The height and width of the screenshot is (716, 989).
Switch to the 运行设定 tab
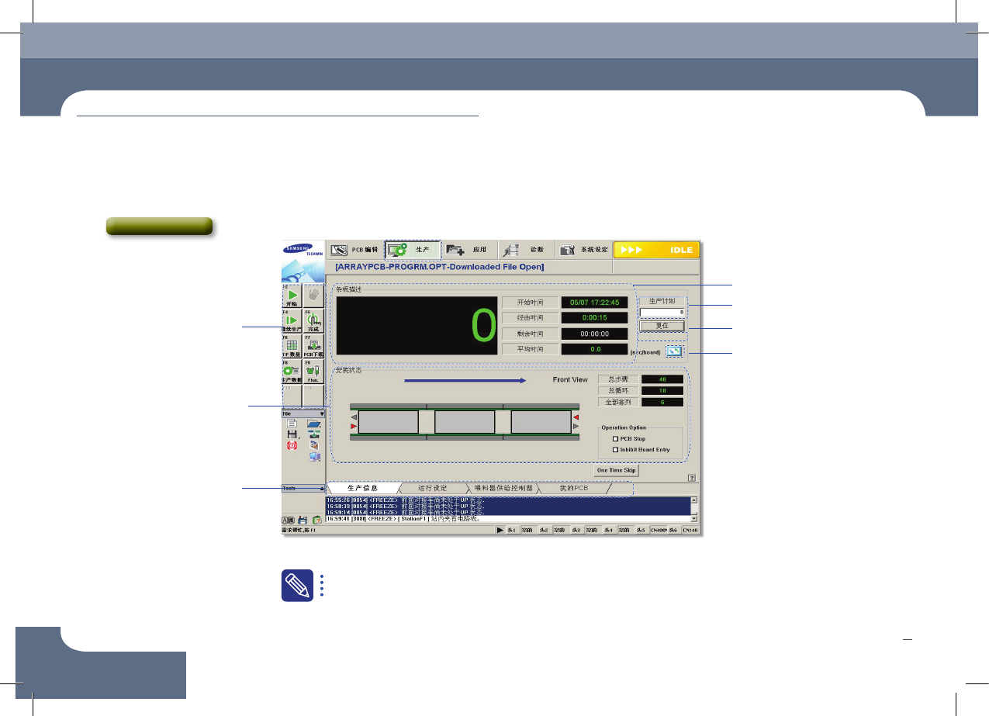[431, 489]
